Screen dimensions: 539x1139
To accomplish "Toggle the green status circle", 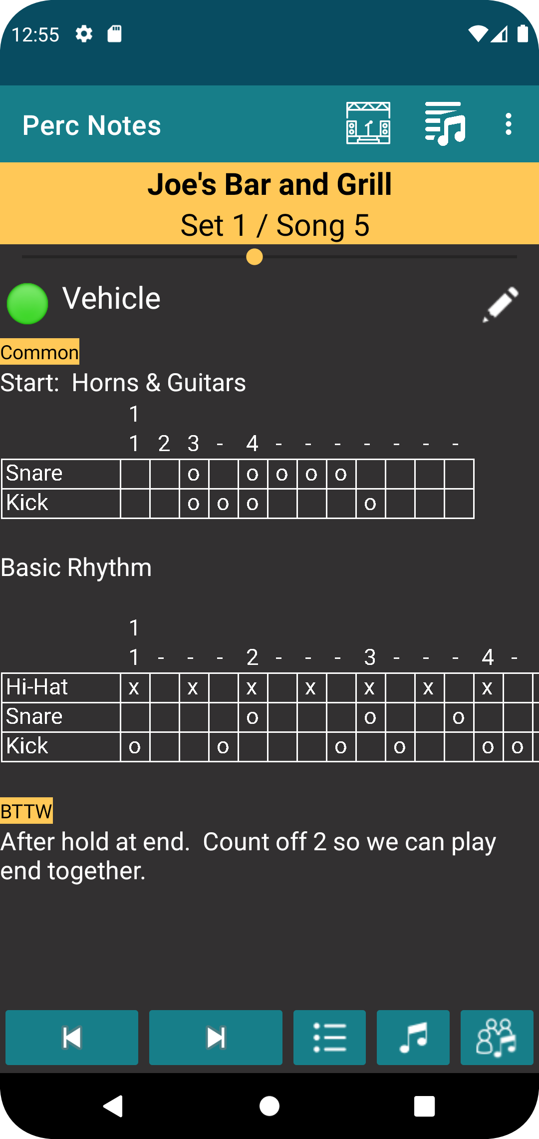I will (27, 304).
